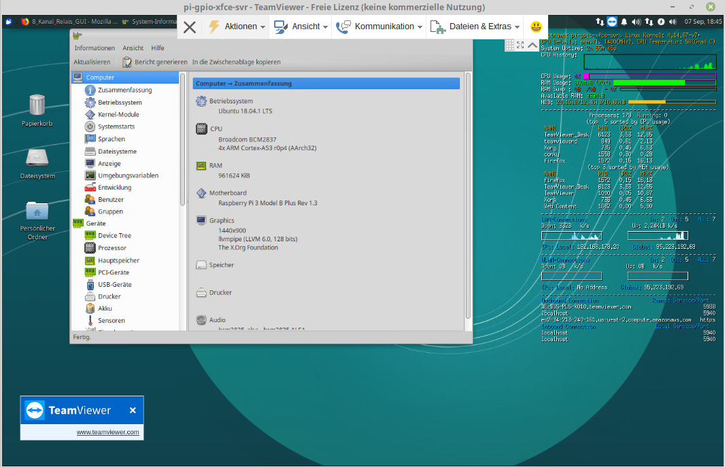Open the Hilfe menu
725x467 pixels.
[158, 48]
